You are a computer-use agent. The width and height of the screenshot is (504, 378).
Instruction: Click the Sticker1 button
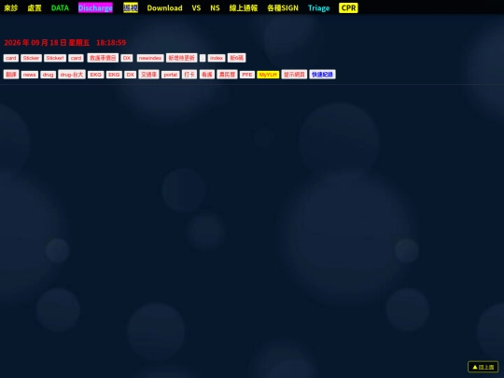(x=55, y=58)
